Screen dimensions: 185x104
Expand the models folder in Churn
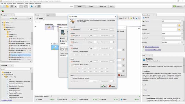(6, 34)
